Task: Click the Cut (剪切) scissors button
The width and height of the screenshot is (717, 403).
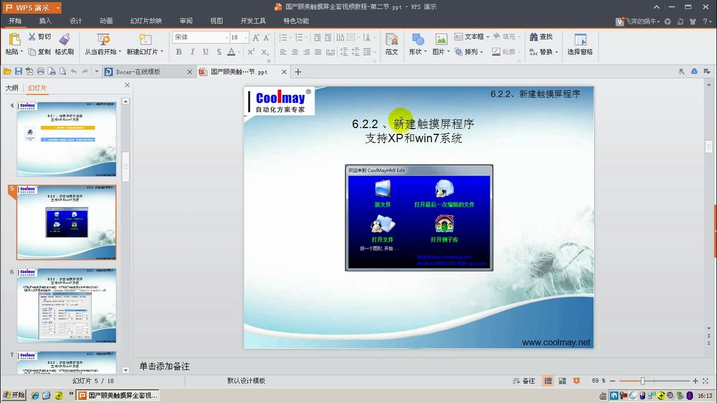Action: pyautogui.click(x=39, y=37)
